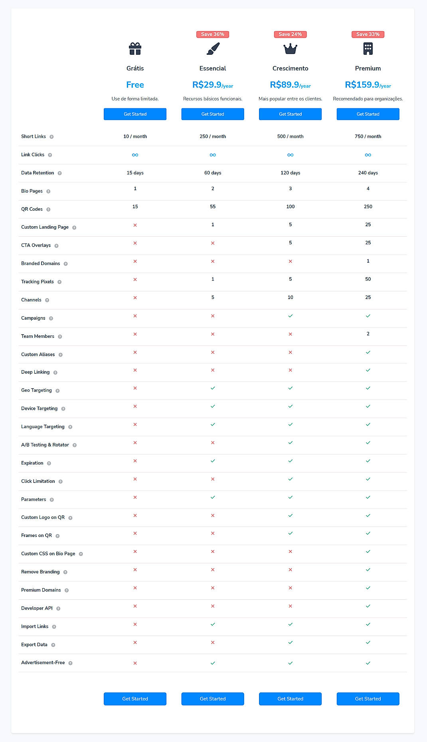The width and height of the screenshot is (427, 742).
Task: Click Get Started for the Premium plan
Action: [368, 114]
